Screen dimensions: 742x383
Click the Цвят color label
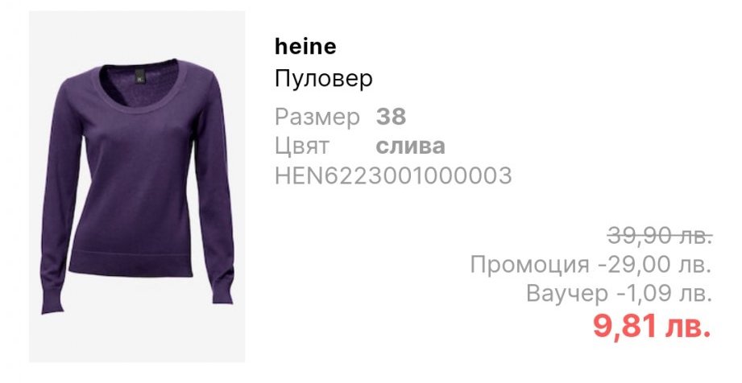point(301,146)
